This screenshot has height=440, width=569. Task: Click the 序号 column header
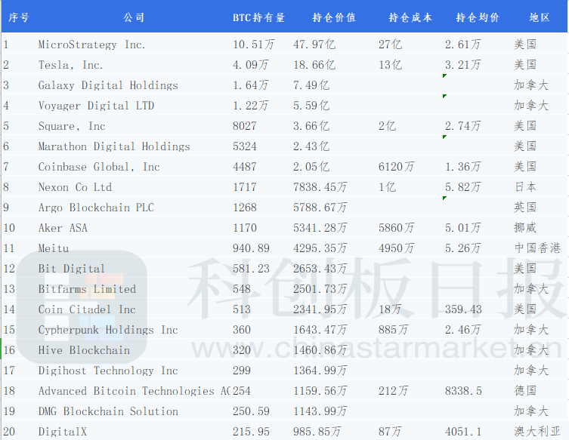tap(18, 17)
